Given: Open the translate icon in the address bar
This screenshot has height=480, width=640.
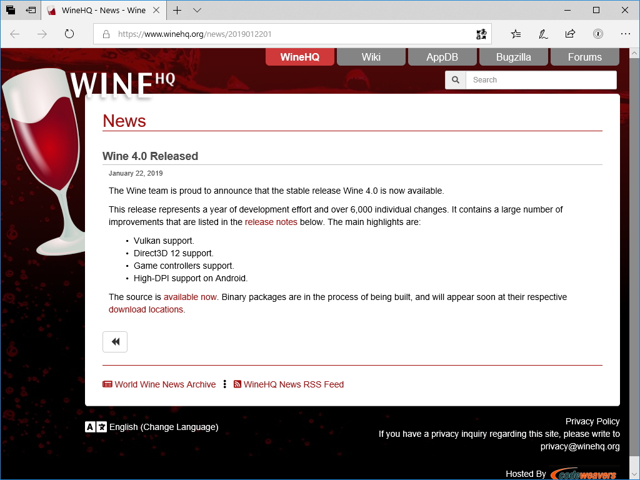Looking at the screenshot, I should (481, 34).
